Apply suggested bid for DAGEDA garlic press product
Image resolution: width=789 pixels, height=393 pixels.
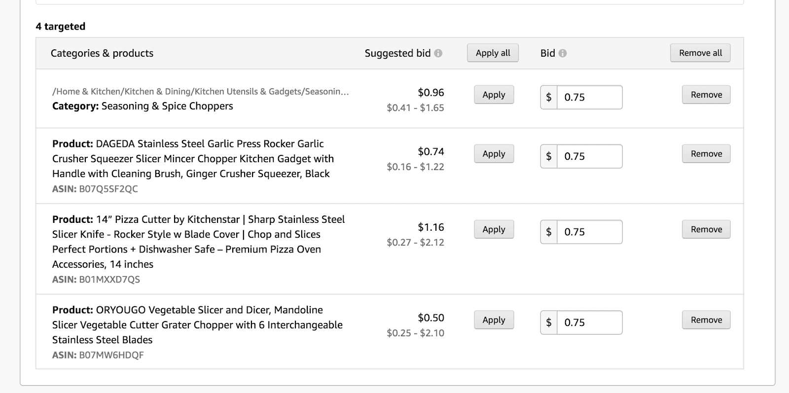(x=494, y=153)
